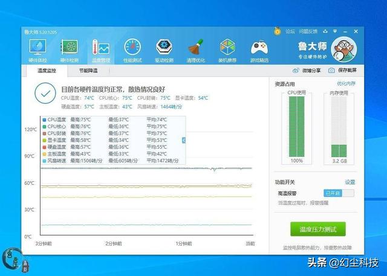Click the '当前' time axis label

(x=250, y=244)
